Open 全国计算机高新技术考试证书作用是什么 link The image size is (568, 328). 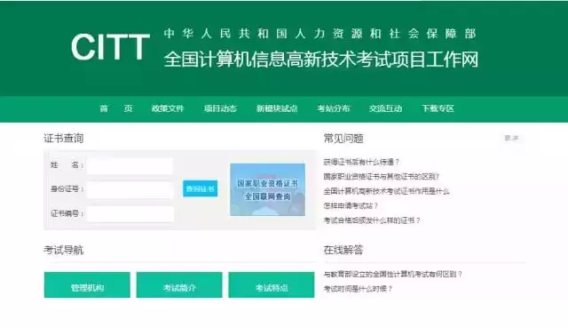(386, 191)
